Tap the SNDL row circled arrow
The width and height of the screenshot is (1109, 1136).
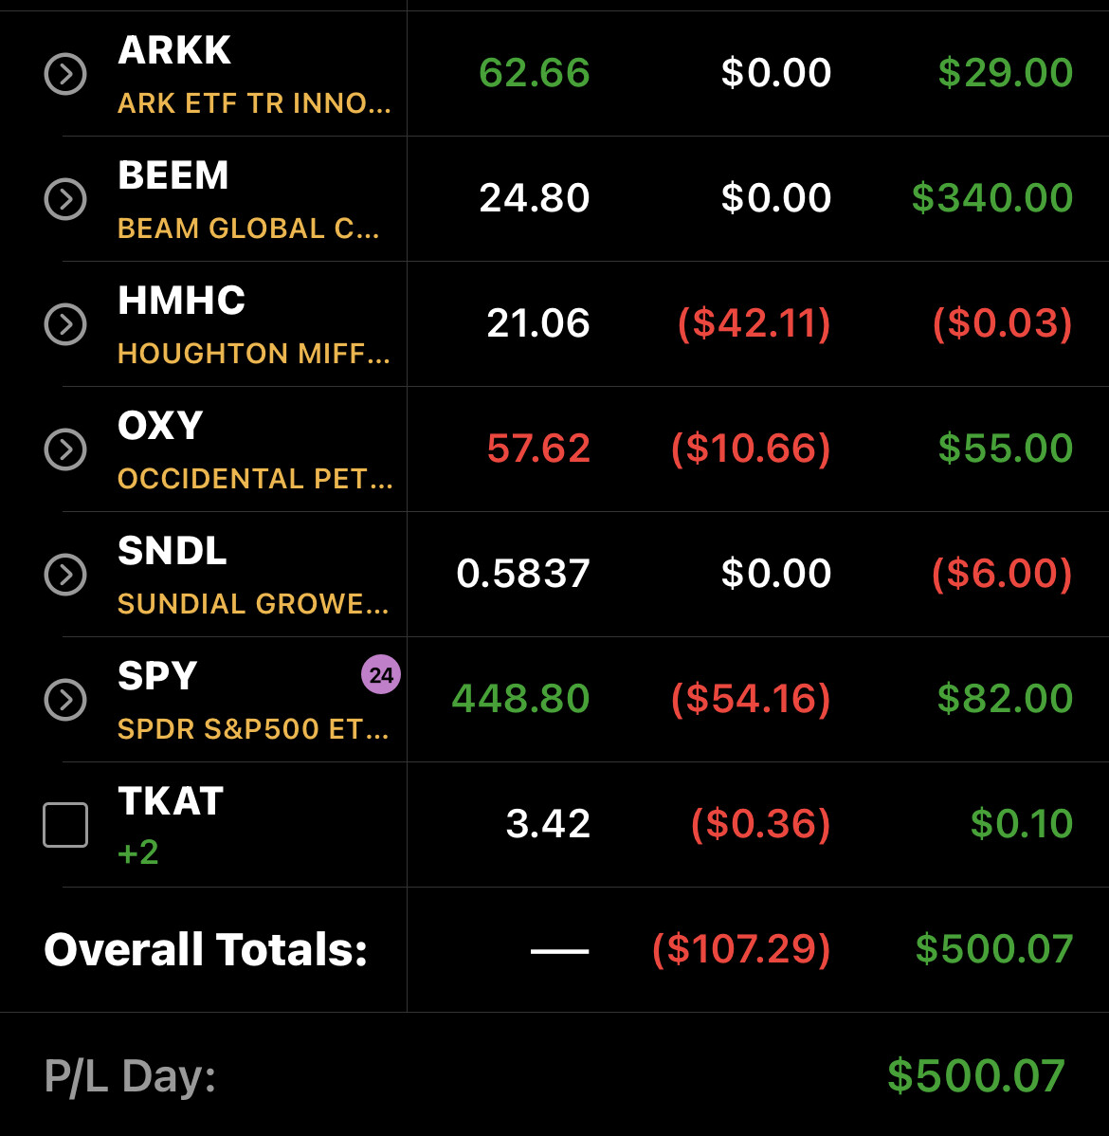pos(65,575)
